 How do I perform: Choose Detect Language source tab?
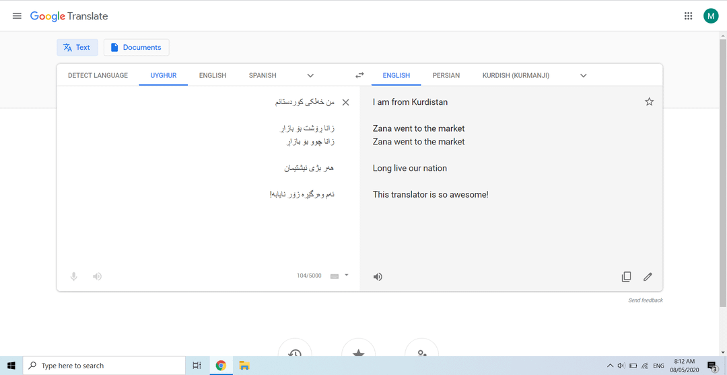[x=98, y=75]
